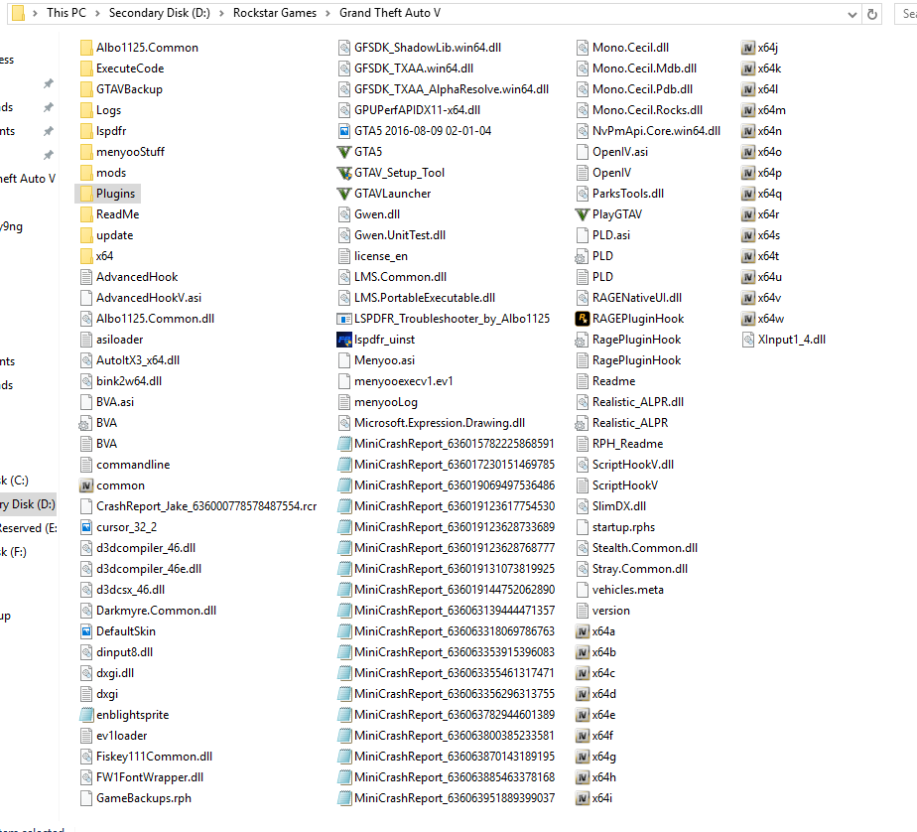Screen dimensions: 917x832
Task: Go to Rockstar Games breadcrumb
Action: [275, 13]
